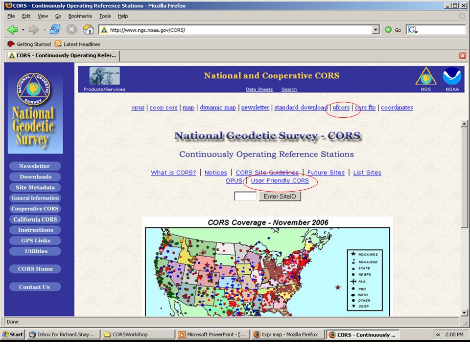Click the Downloads sidebar button
This screenshot has width=470, height=352.
pos(35,176)
